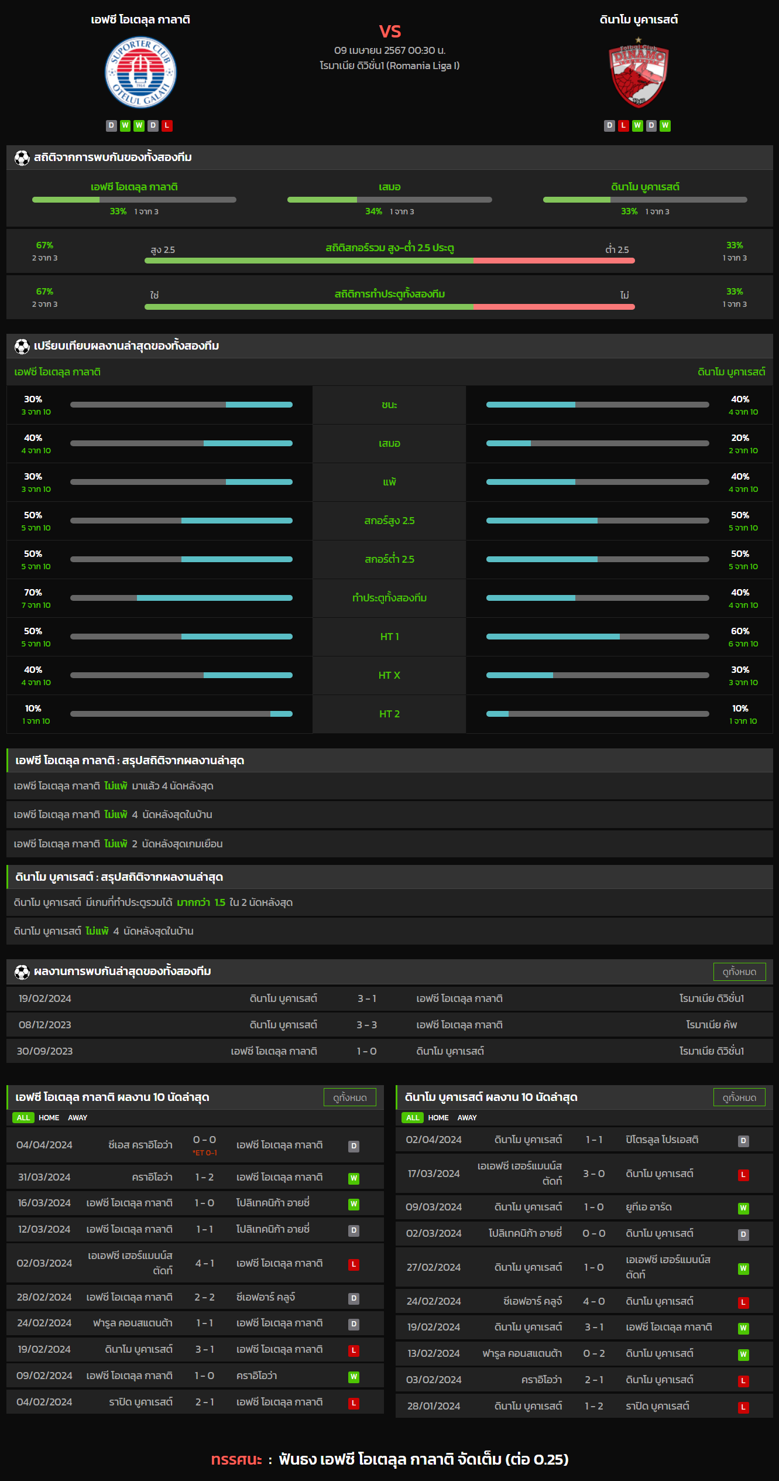Click the red VS text in the header
The image size is (779, 1481).
pos(390,31)
